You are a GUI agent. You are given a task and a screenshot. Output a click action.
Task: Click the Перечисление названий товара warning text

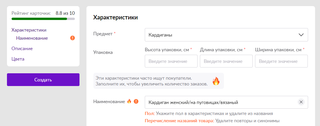click(x=212, y=121)
